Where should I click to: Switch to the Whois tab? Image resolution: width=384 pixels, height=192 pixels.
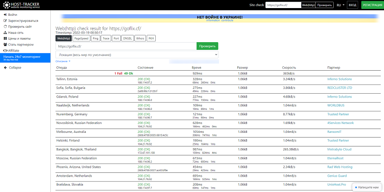click(x=140, y=38)
